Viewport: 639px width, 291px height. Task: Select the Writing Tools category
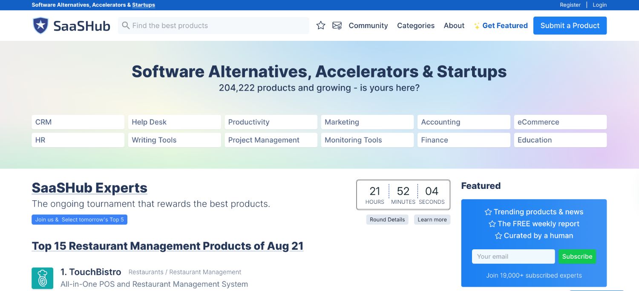175,140
